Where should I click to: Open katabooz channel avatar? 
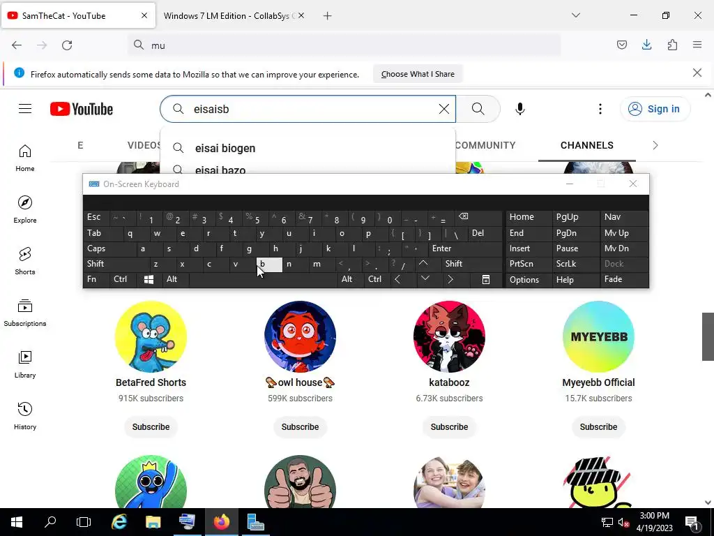(x=449, y=336)
